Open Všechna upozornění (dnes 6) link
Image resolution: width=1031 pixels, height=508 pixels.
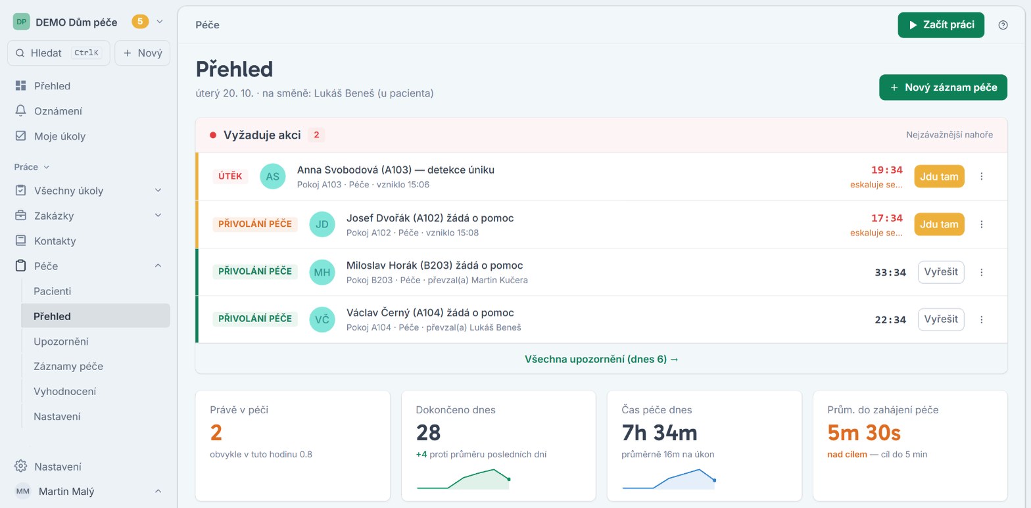(602, 359)
